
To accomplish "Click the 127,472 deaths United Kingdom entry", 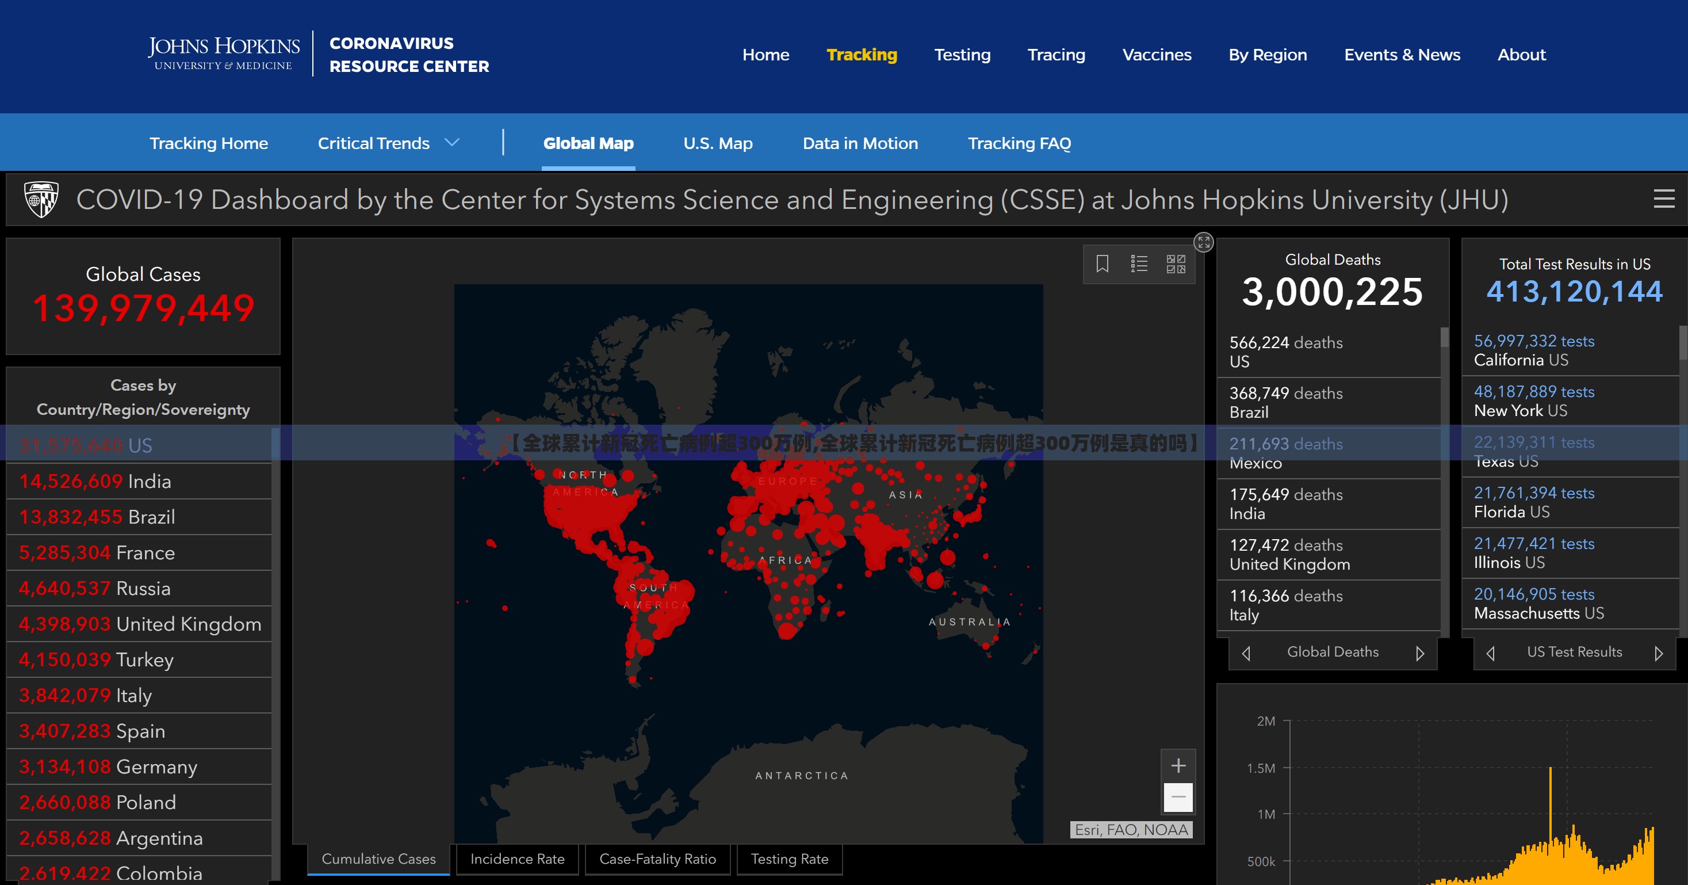I will (1328, 555).
